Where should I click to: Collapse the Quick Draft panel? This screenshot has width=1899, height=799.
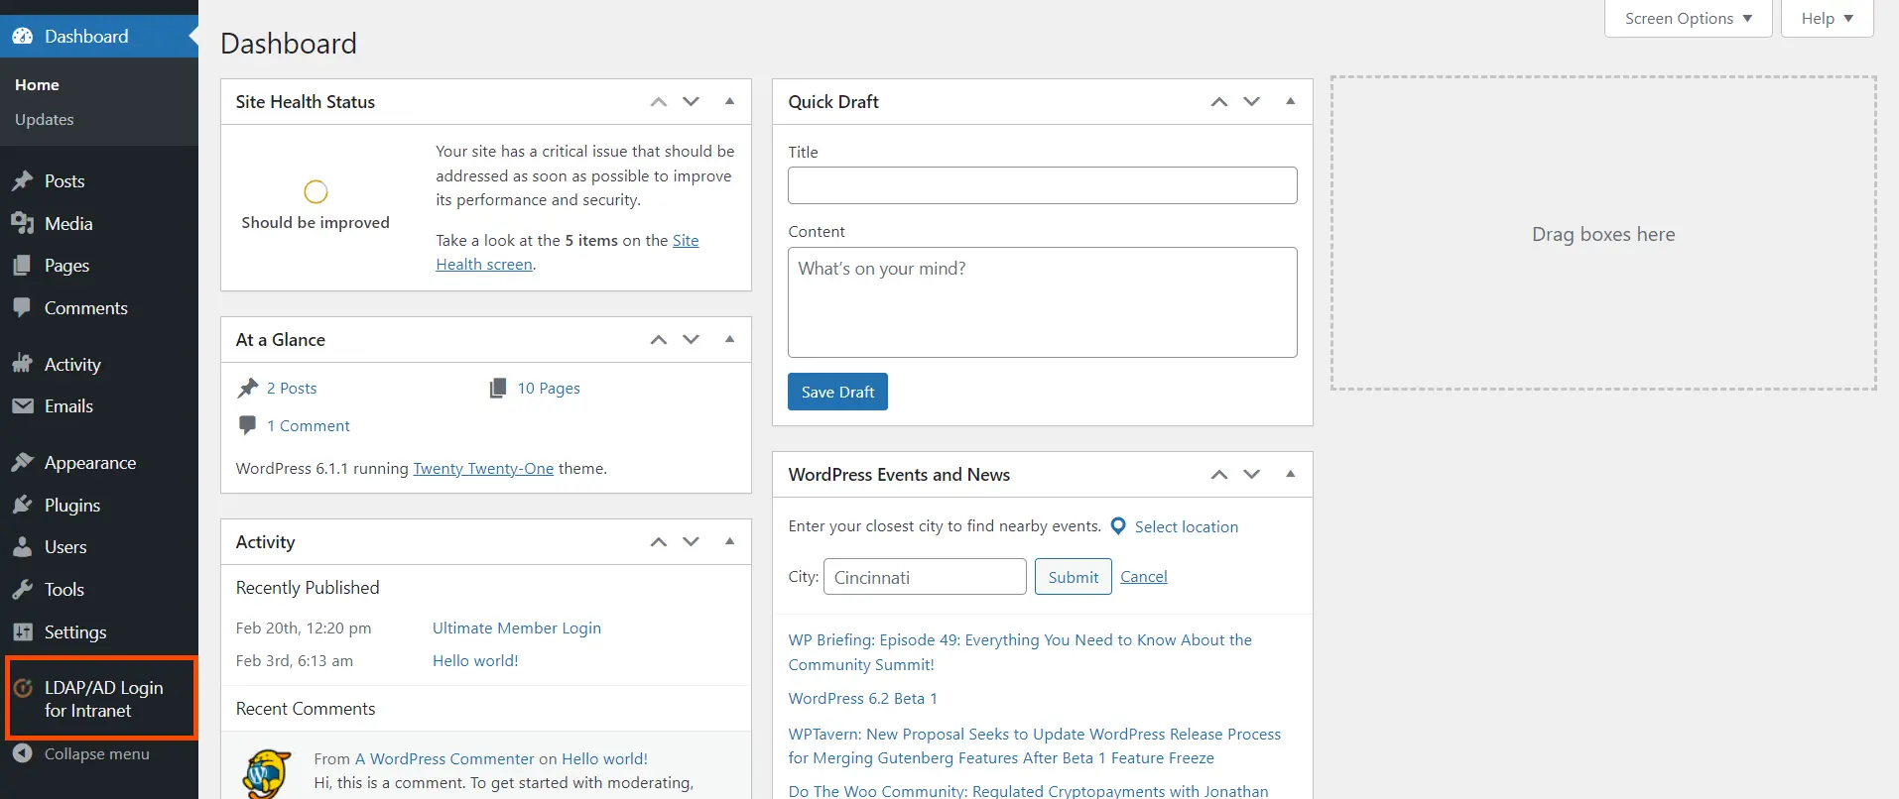coord(1291,102)
